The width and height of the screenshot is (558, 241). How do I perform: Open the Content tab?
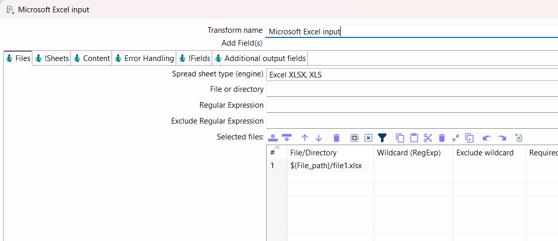click(x=91, y=58)
